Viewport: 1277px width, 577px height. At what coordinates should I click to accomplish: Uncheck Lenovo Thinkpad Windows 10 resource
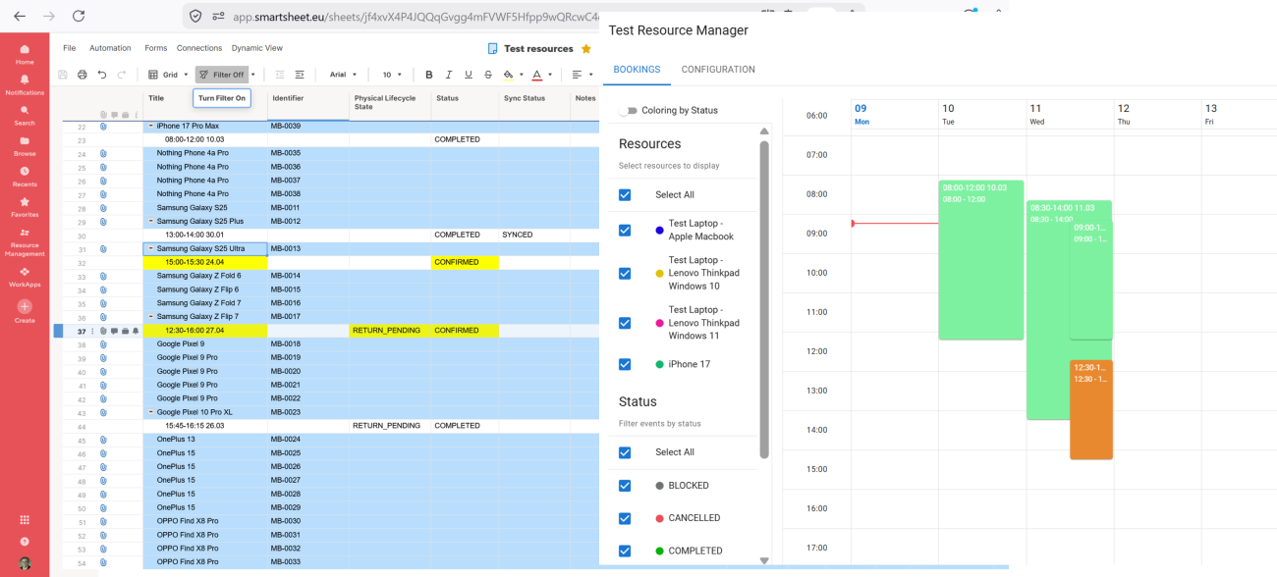[x=625, y=273]
